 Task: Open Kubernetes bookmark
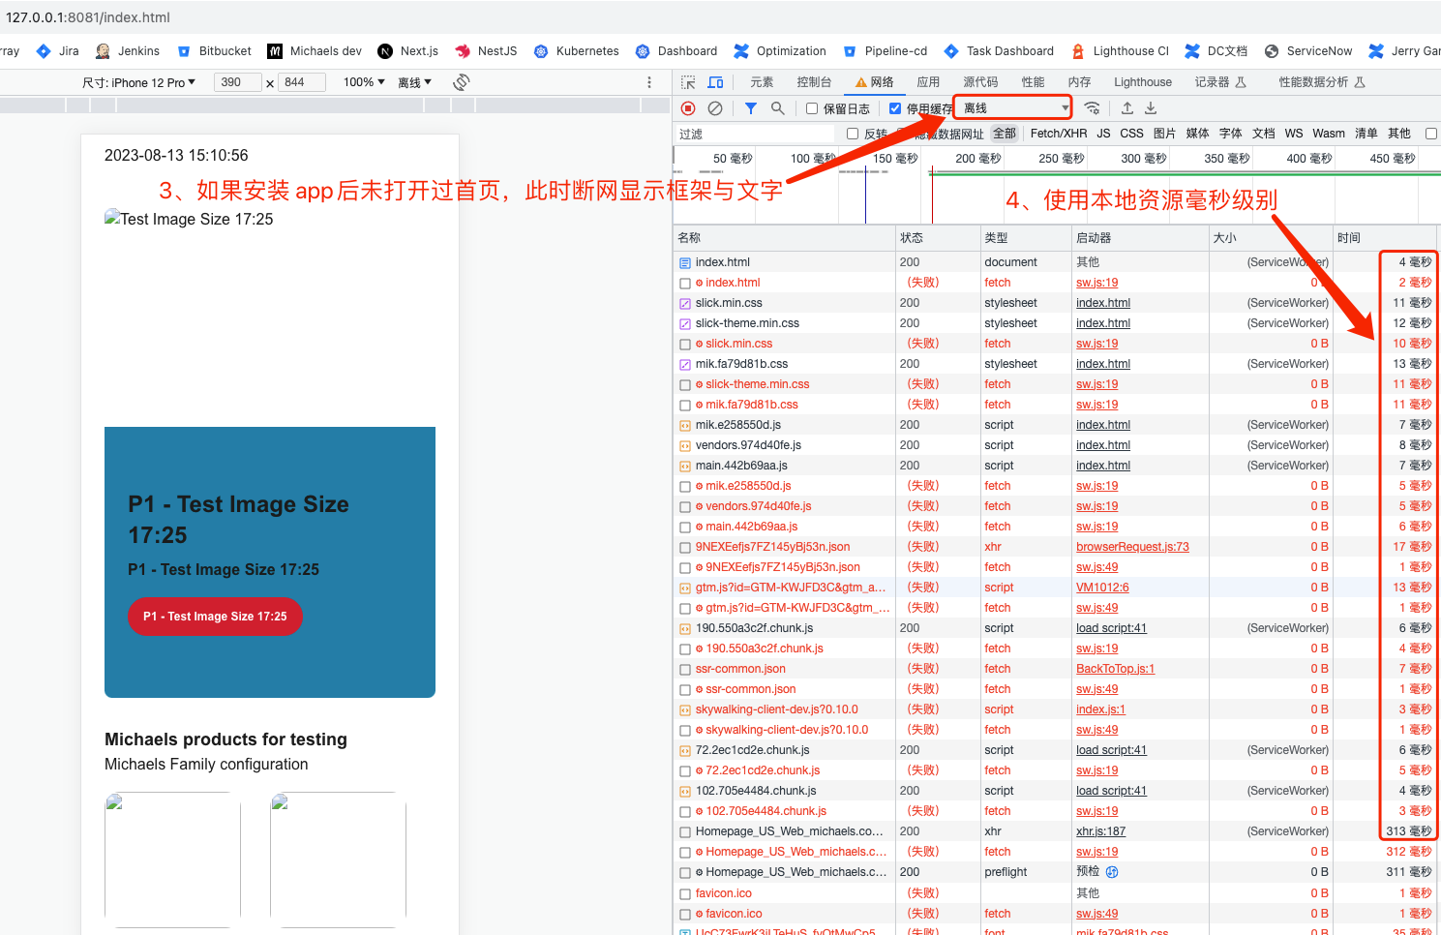point(577,51)
